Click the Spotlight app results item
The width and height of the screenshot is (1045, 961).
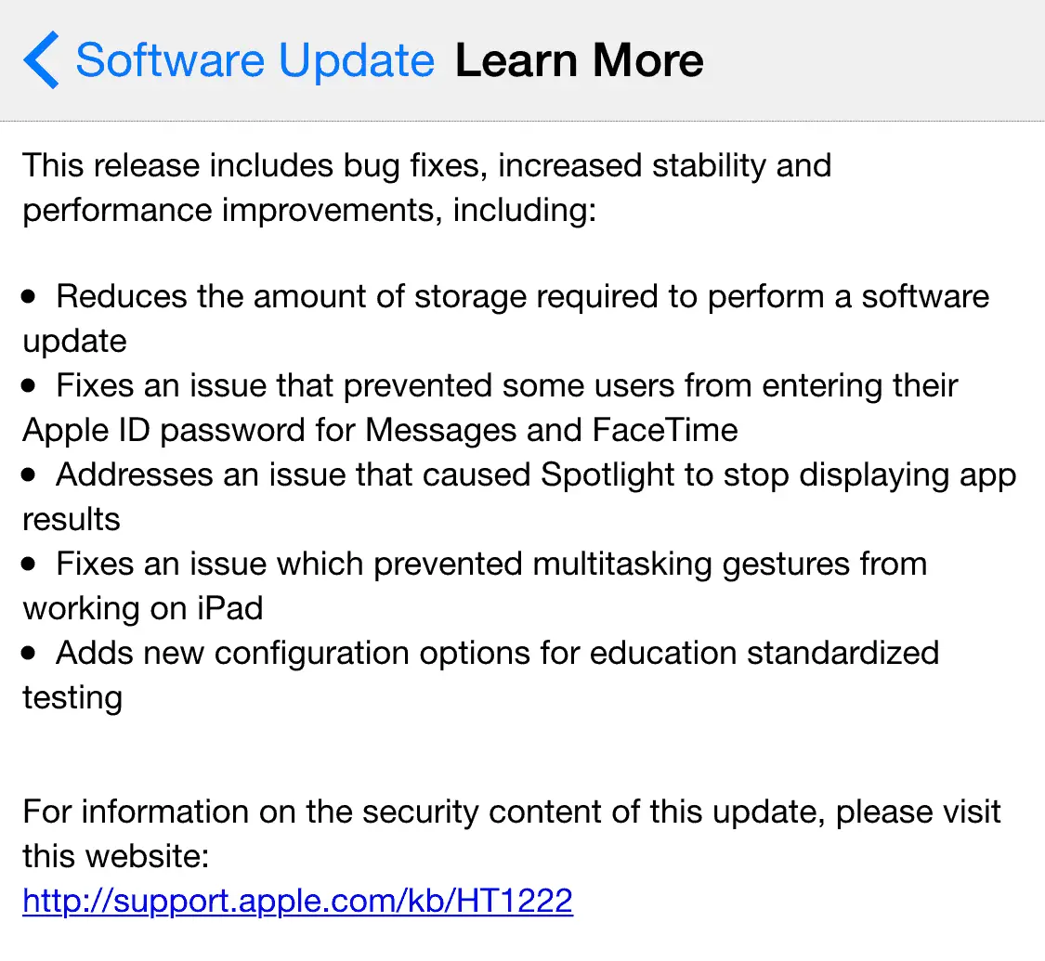tap(535, 475)
